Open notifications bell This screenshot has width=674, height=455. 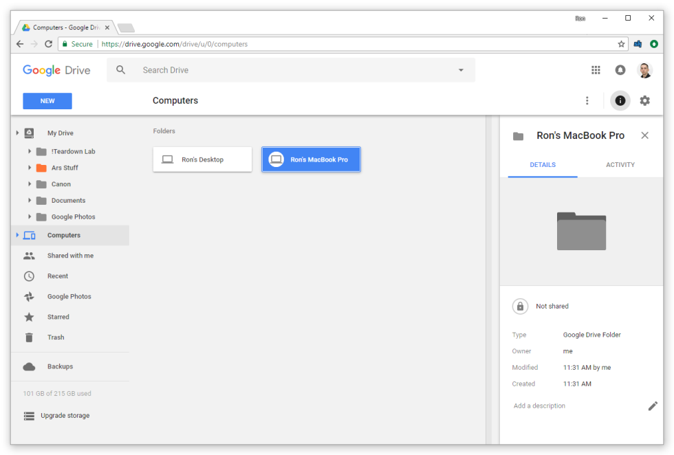click(x=620, y=69)
